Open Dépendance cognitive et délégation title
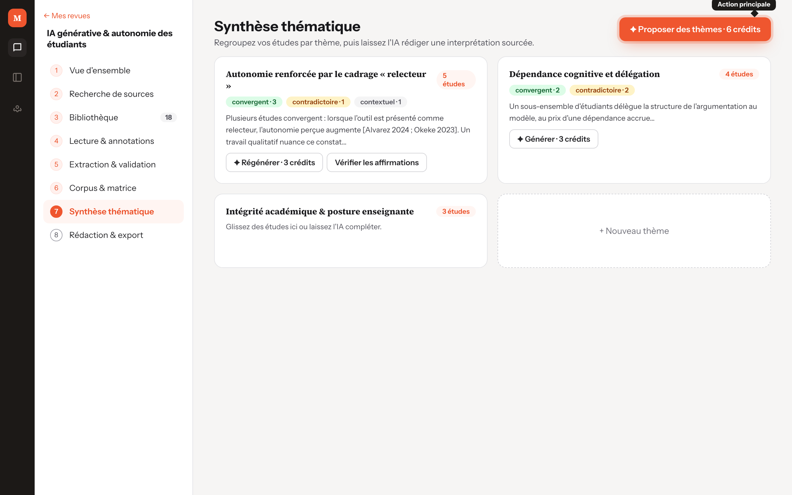The image size is (792, 495). [x=584, y=74]
